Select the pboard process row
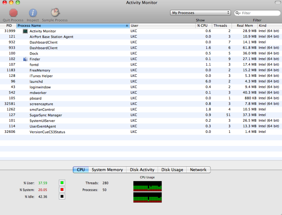 click(141, 98)
